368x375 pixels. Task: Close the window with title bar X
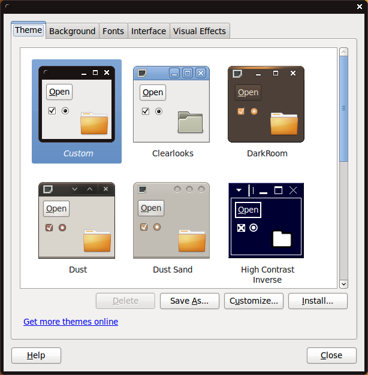360,7
